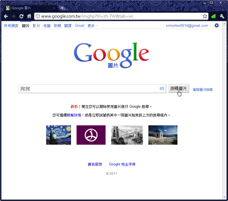The height and width of the screenshot is (201, 228).
Task: Open the 瞭解詳情 link
Action: point(74,115)
